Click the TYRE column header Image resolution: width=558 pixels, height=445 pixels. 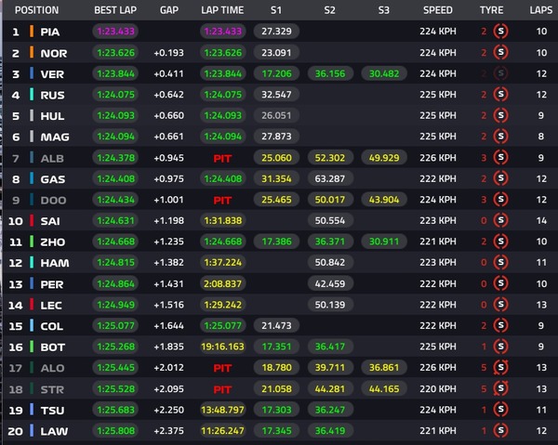click(x=491, y=10)
